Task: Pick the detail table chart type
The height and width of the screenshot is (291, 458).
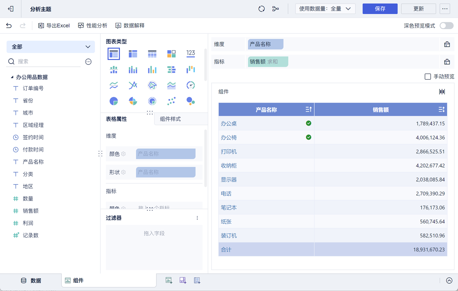Action: point(152,54)
